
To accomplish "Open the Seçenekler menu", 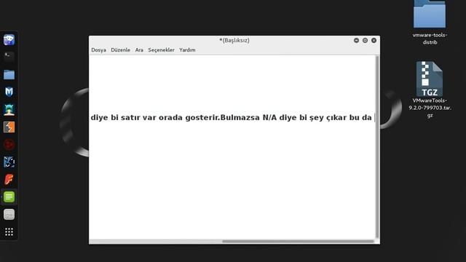I will pos(161,50).
